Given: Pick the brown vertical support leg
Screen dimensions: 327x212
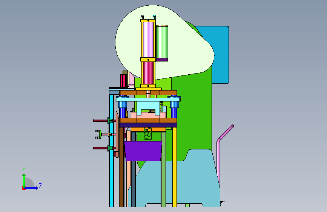Looking at the screenshot, I should pos(122,167).
